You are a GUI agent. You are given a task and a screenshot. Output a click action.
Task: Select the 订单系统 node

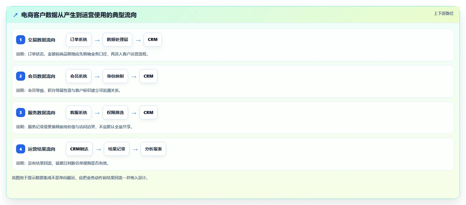tap(79, 40)
